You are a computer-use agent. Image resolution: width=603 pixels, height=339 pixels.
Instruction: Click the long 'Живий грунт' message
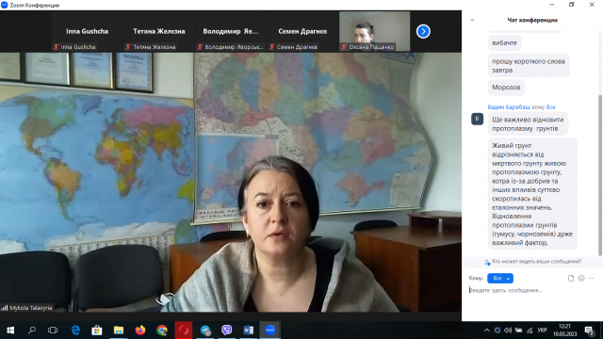point(532,194)
